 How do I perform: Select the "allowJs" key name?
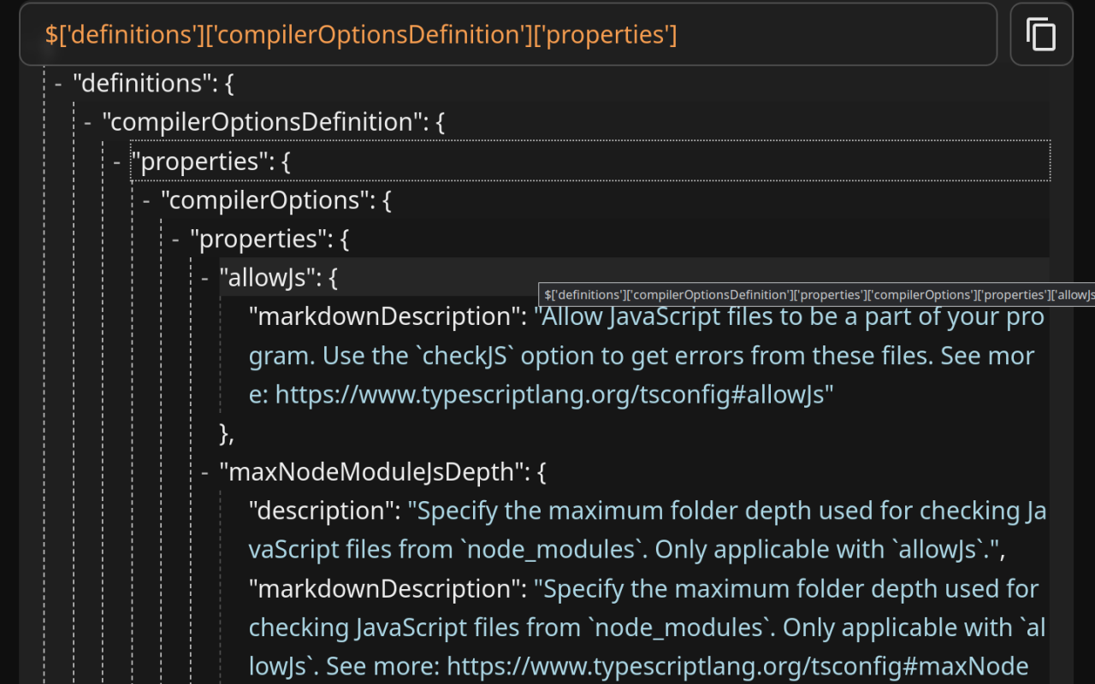click(265, 277)
